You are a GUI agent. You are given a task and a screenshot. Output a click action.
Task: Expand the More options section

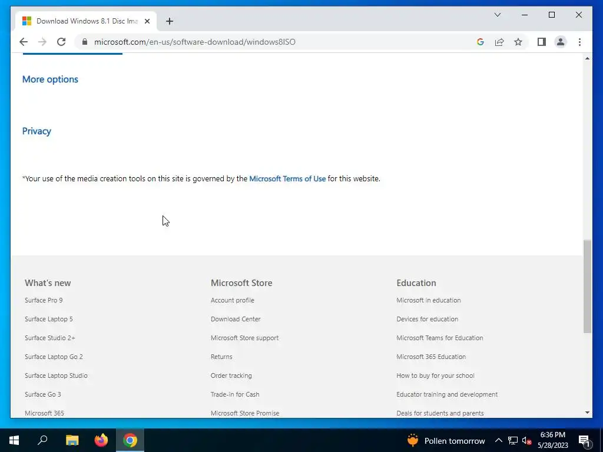[50, 79]
